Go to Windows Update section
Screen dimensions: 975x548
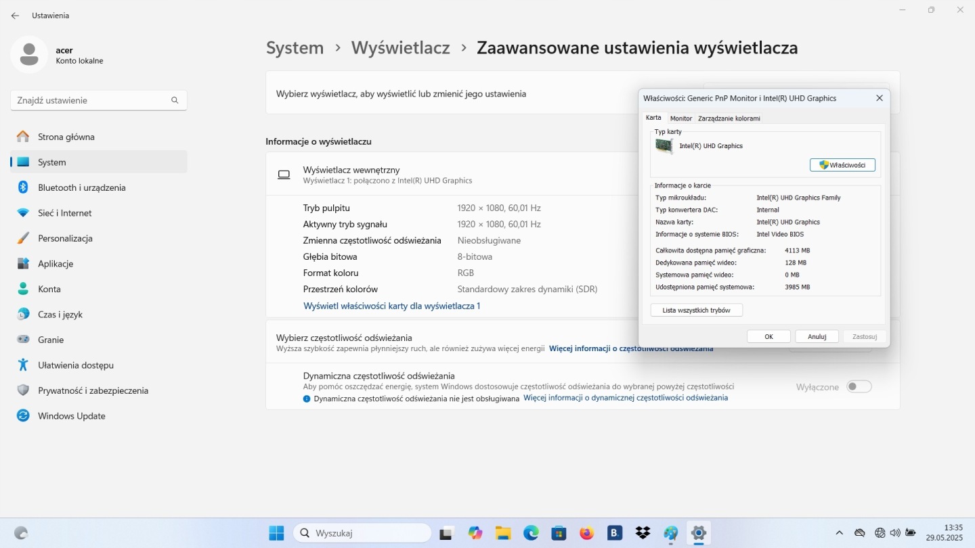tap(71, 416)
